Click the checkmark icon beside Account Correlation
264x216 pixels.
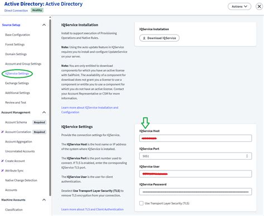(3, 132)
